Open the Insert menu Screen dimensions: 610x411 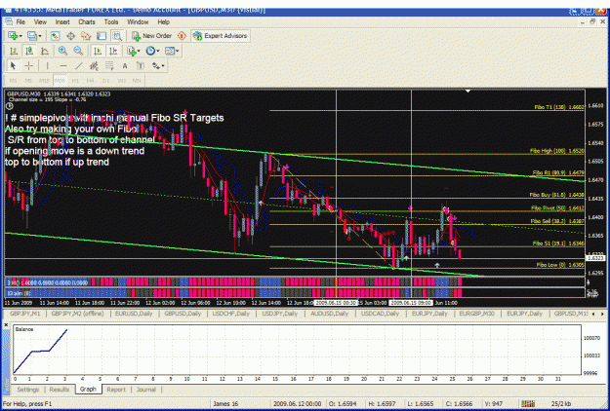click(62, 22)
